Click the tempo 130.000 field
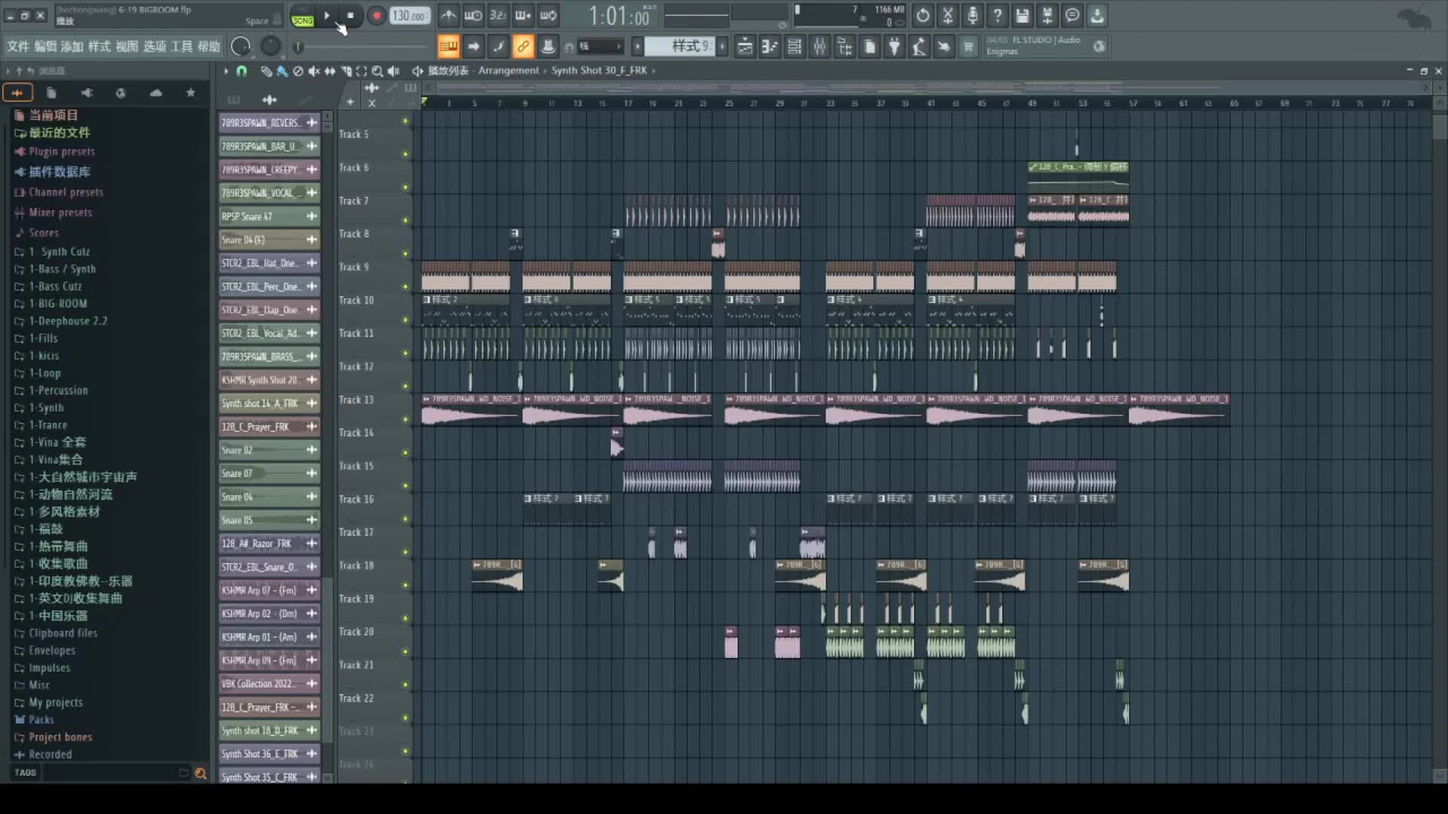 tap(410, 16)
